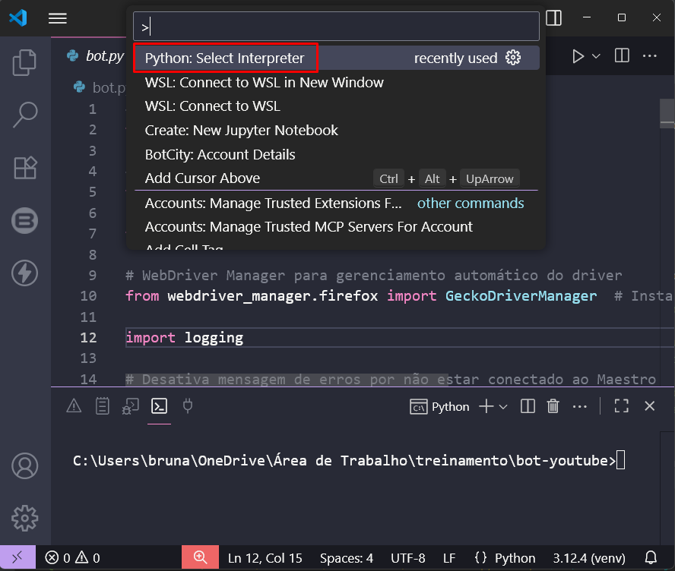Screen dimensions: 675x571
Task: Toggle maximize panel size
Action: pyautogui.click(x=621, y=406)
